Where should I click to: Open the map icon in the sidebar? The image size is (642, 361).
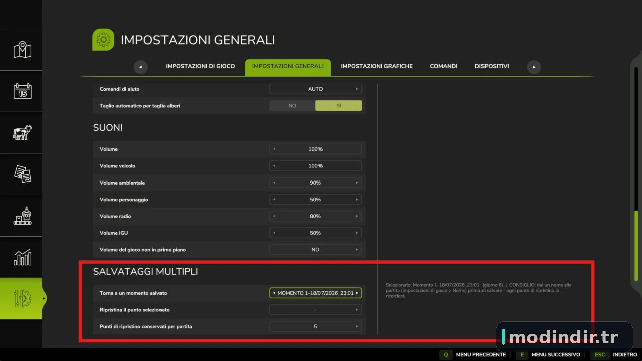point(22,50)
